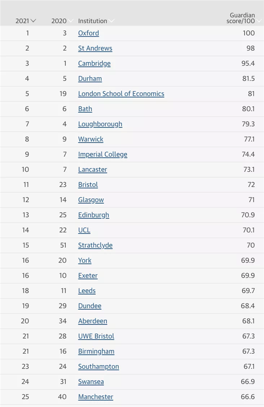Open the Imperial College link
The image size is (264, 407).
[103, 155]
